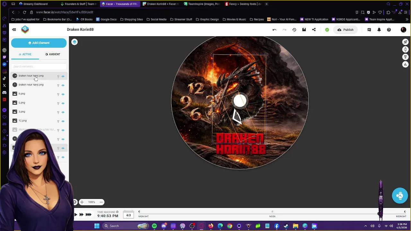Image resolution: width=411 pixels, height=231 pixels.
Task: Expand the bookmarks overflow chevron
Action: pos(407,19)
